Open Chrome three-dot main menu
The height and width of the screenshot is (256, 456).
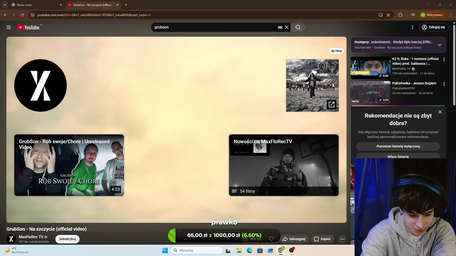point(451,15)
